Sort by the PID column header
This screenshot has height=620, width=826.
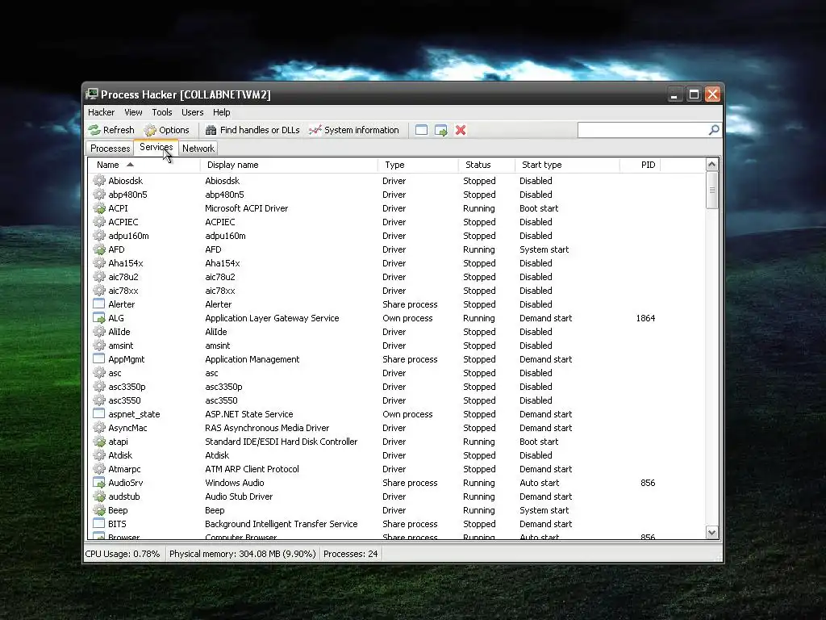tap(640, 165)
